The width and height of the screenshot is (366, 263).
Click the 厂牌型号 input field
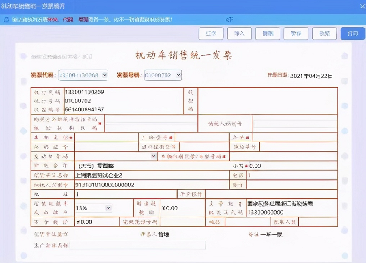202,137
